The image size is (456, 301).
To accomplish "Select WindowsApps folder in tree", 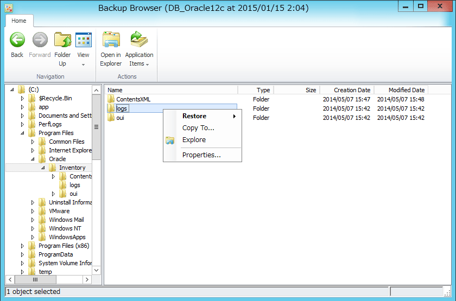I will (x=67, y=237).
